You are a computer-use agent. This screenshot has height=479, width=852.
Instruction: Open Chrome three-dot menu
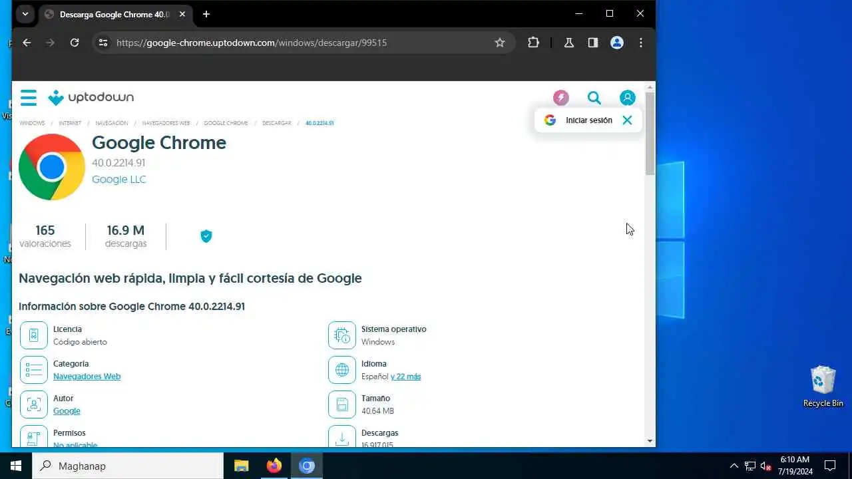641,43
